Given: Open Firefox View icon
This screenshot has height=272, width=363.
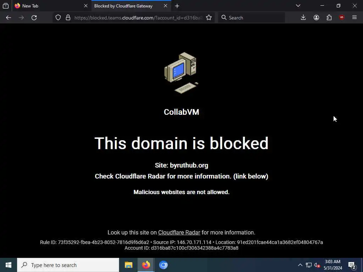Looking at the screenshot, I should tap(6, 6).
